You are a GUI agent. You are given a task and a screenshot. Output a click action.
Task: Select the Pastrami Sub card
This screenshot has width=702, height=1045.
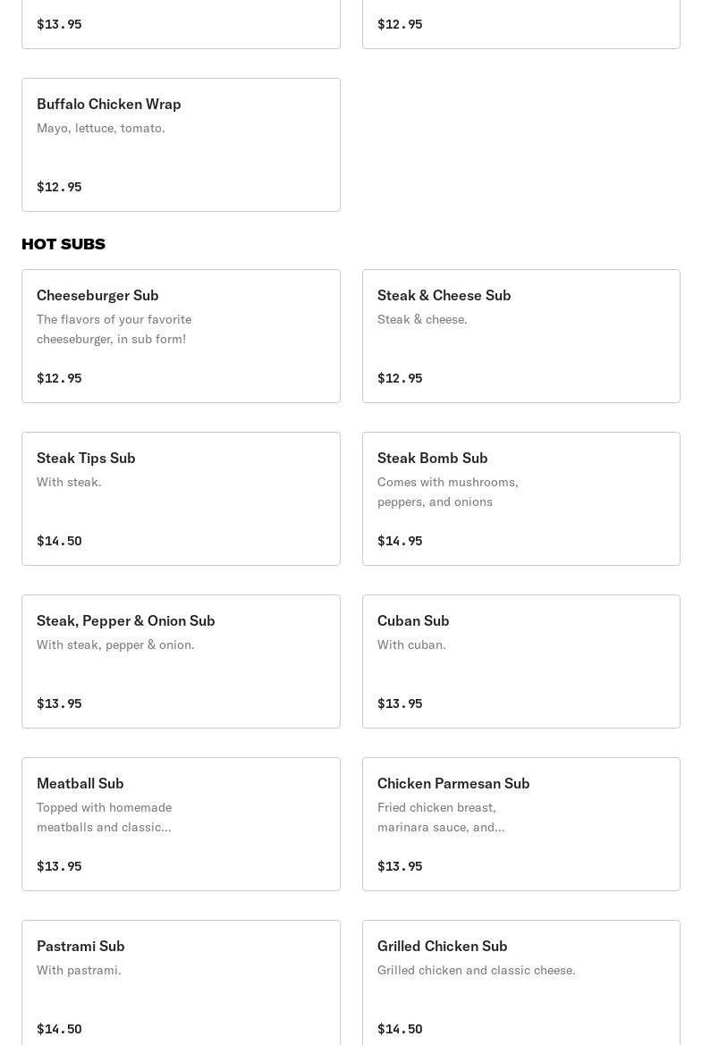pos(181,983)
